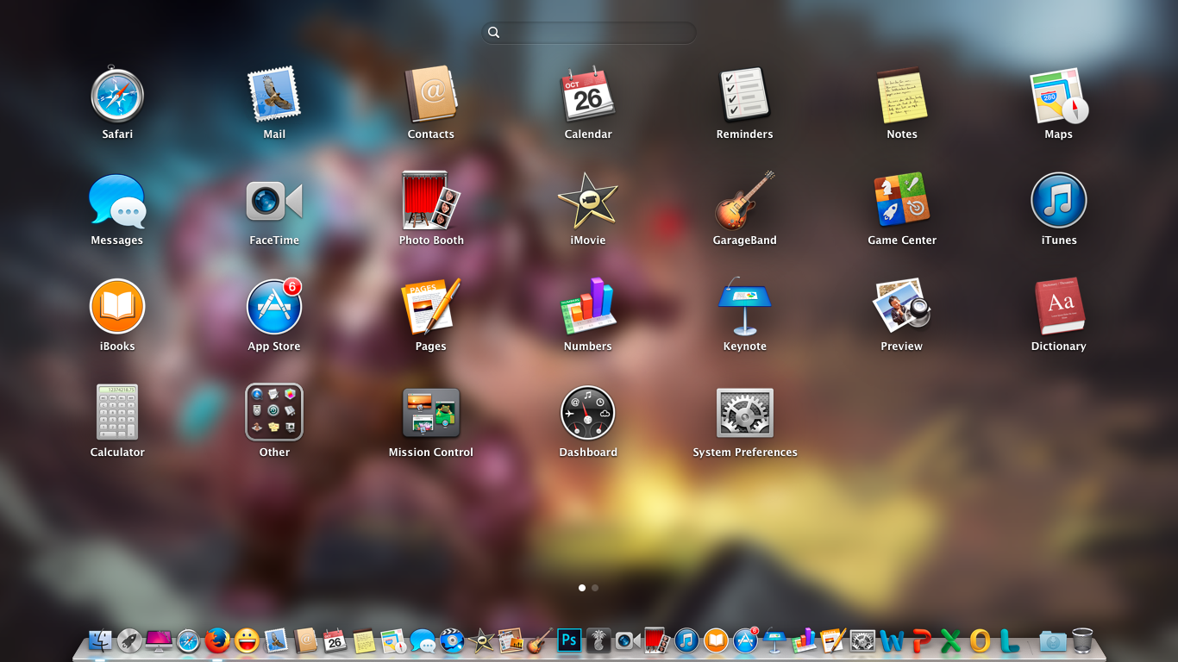Launch Microsoft Excel from the Dock

(x=950, y=640)
